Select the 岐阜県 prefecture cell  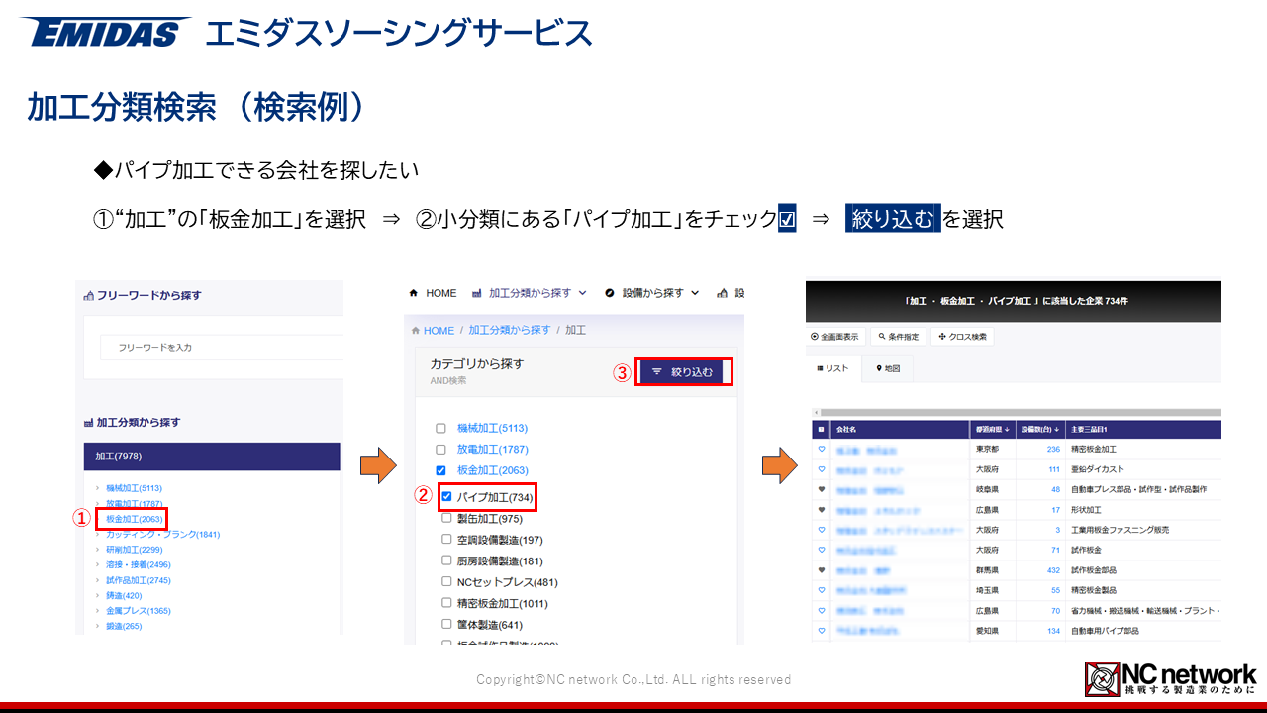995,489
